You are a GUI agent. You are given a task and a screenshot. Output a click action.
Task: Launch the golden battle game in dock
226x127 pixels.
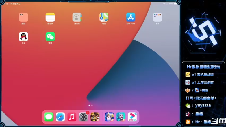click(95, 117)
